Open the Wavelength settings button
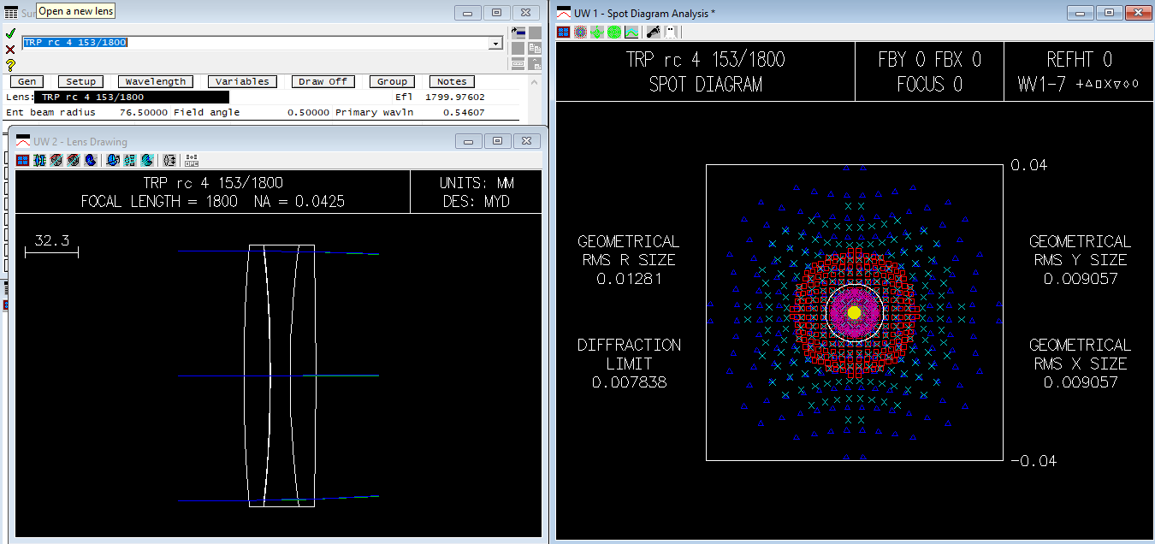1155x544 pixels. click(156, 81)
